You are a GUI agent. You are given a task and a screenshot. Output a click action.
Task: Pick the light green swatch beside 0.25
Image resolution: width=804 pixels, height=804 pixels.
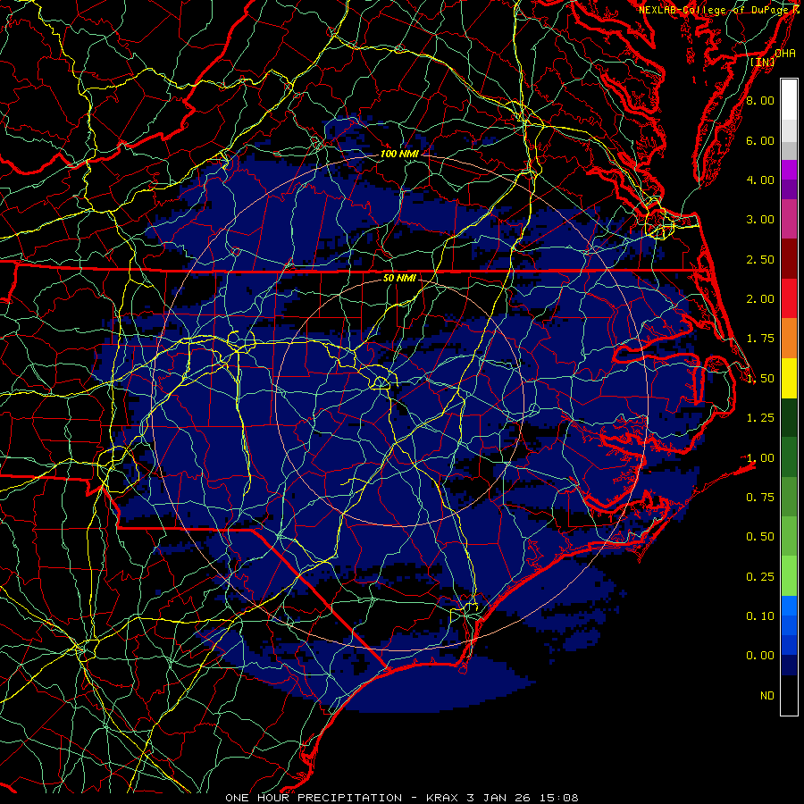coord(789,577)
